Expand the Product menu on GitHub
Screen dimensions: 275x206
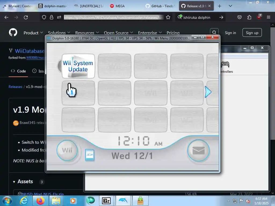(33, 33)
